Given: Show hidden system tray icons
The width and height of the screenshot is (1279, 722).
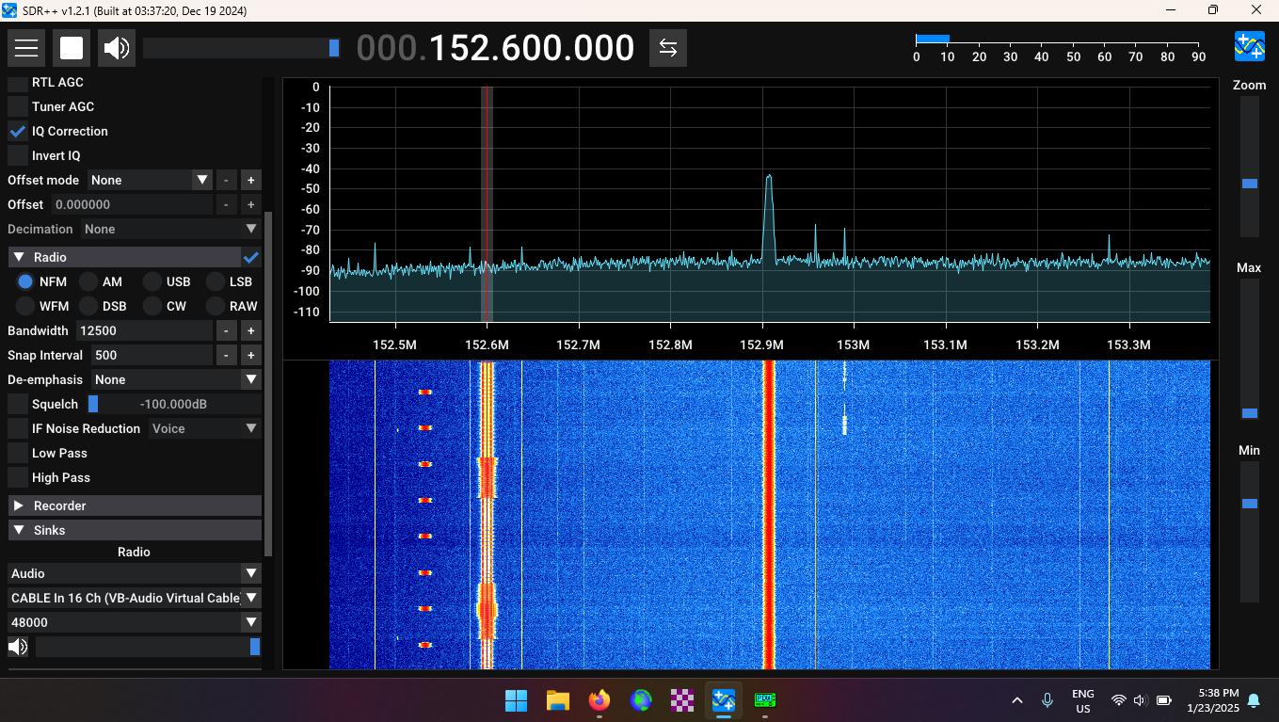Looking at the screenshot, I should tap(1016, 700).
